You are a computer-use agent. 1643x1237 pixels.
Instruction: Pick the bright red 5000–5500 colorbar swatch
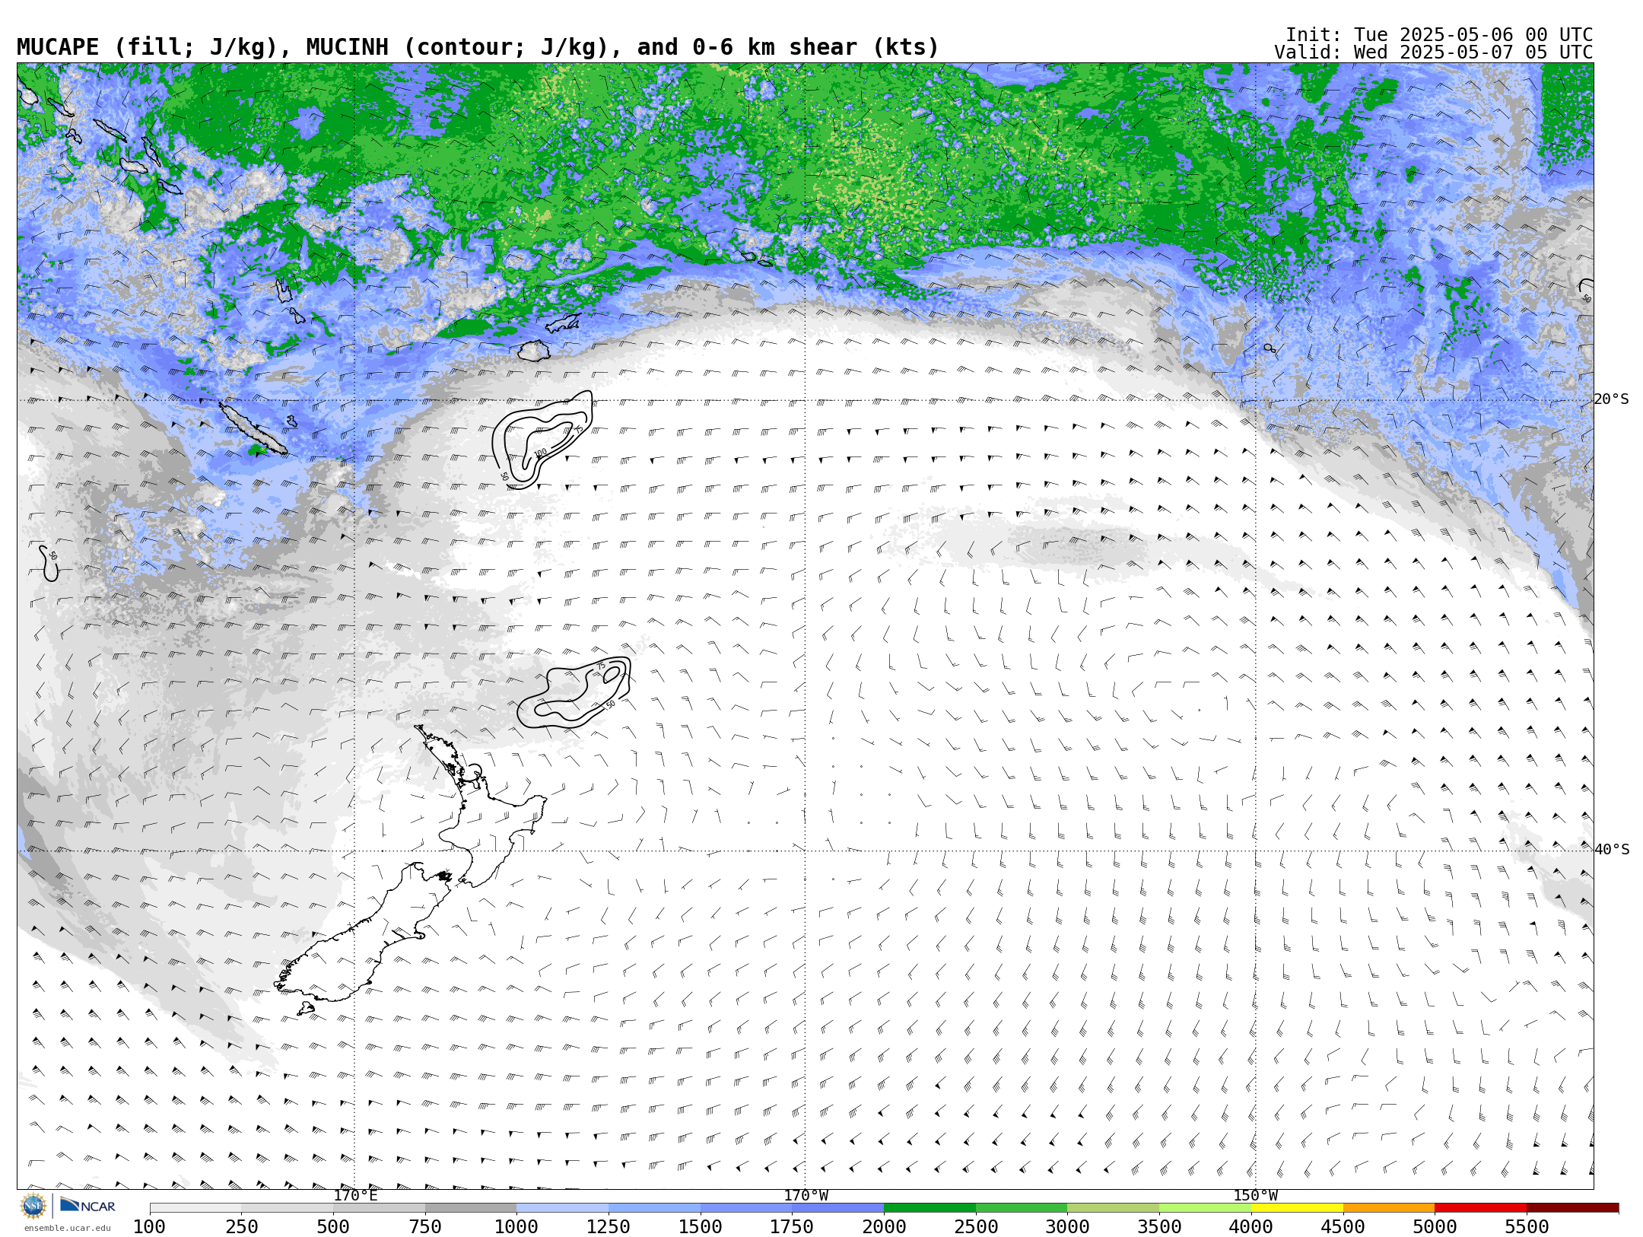click(x=1480, y=1208)
